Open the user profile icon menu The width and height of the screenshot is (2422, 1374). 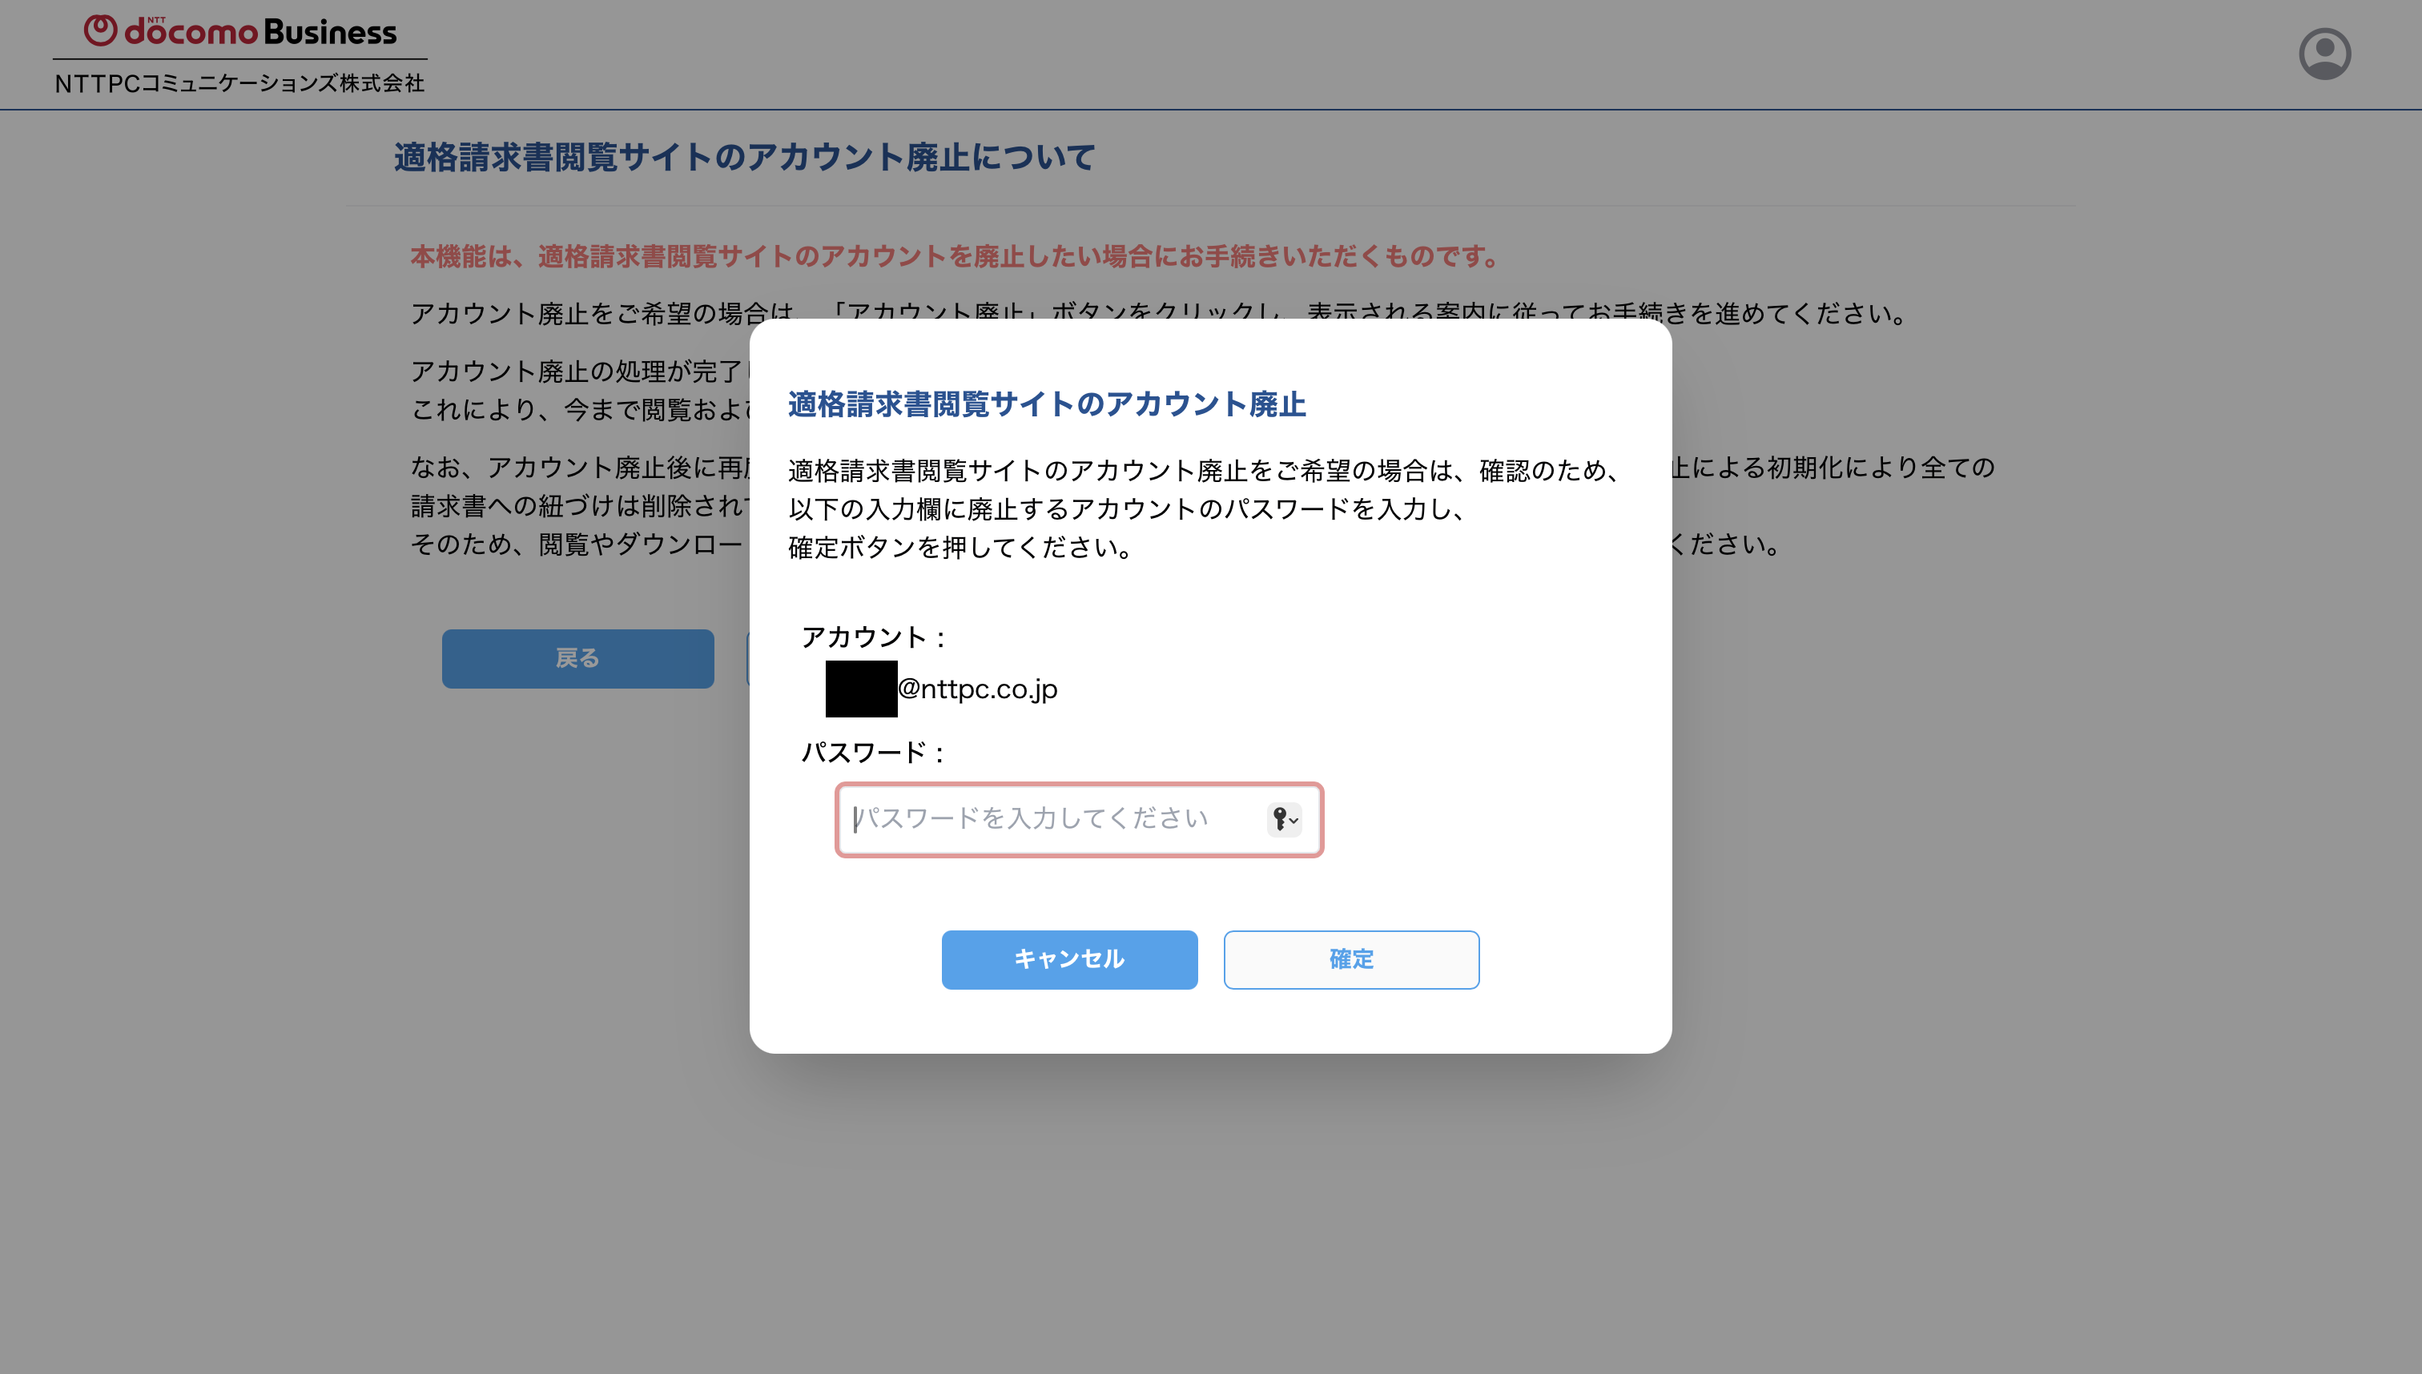pos(2323,54)
